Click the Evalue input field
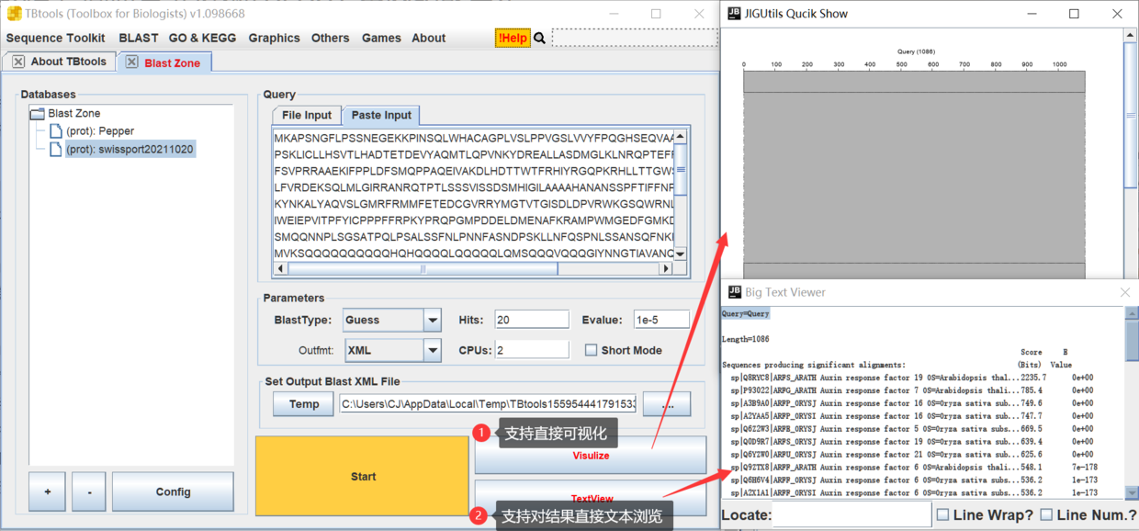Image resolution: width=1139 pixels, height=531 pixels. point(661,320)
